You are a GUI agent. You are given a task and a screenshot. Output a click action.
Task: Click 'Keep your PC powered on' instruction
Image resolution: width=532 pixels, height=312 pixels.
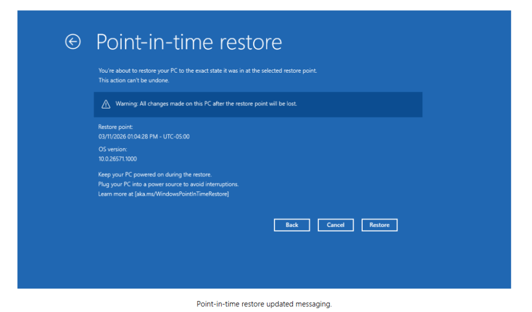click(x=155, y=174)
